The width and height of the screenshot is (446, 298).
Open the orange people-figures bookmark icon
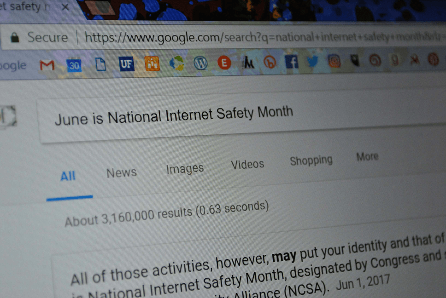tap(152, 63)
